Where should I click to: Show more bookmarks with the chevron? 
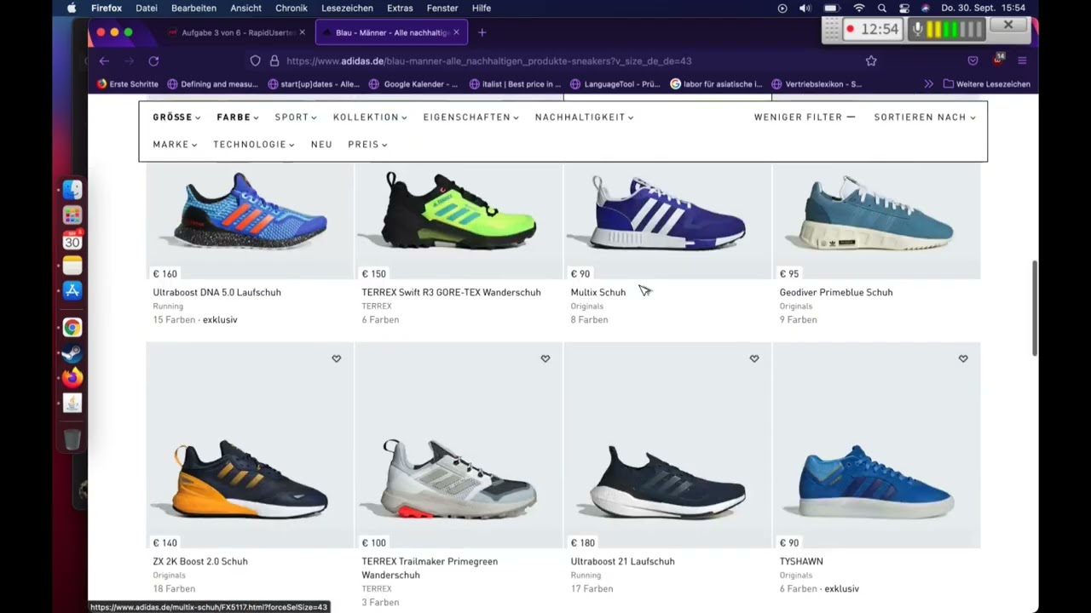point(928,84)
